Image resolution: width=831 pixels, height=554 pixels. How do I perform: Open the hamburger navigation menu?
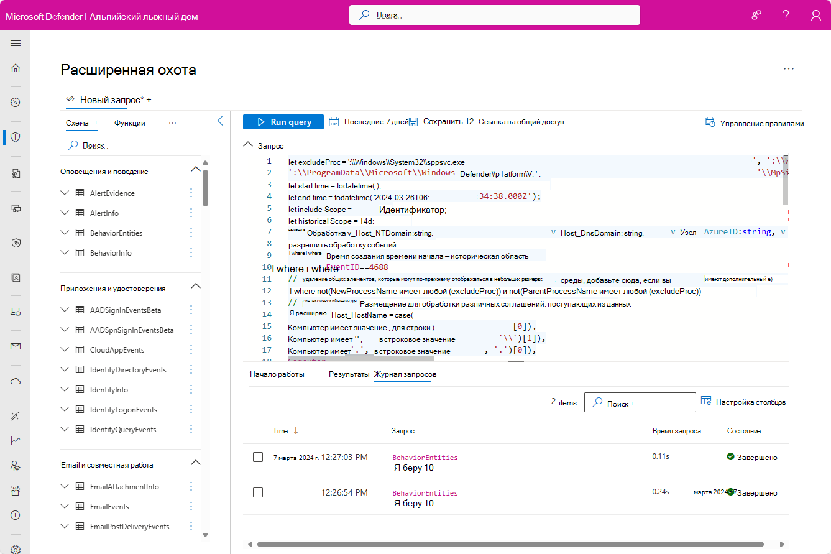[x=16, y=43]
